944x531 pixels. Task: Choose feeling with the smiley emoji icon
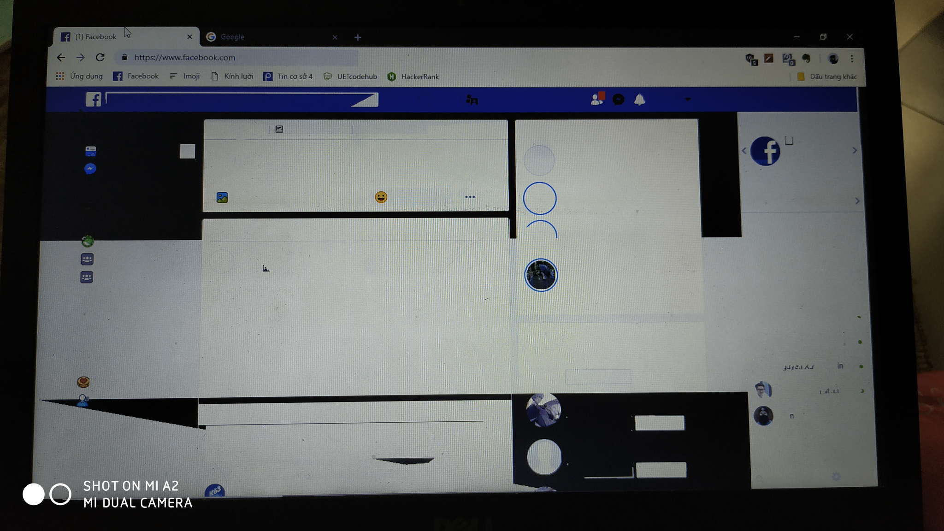[381, 197]
